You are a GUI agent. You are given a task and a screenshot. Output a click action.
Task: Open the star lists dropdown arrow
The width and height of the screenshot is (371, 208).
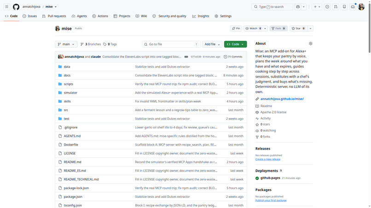[310, 28]
